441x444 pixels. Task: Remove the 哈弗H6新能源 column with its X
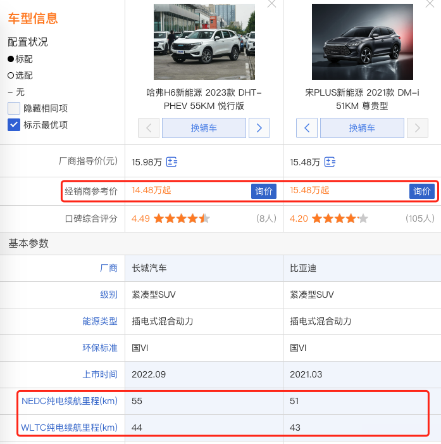pos(271,3)
